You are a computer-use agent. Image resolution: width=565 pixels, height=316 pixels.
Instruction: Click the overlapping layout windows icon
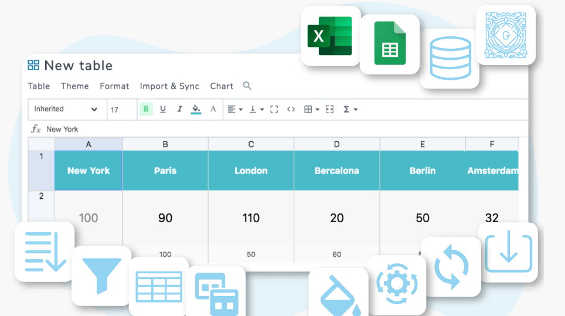216,294
